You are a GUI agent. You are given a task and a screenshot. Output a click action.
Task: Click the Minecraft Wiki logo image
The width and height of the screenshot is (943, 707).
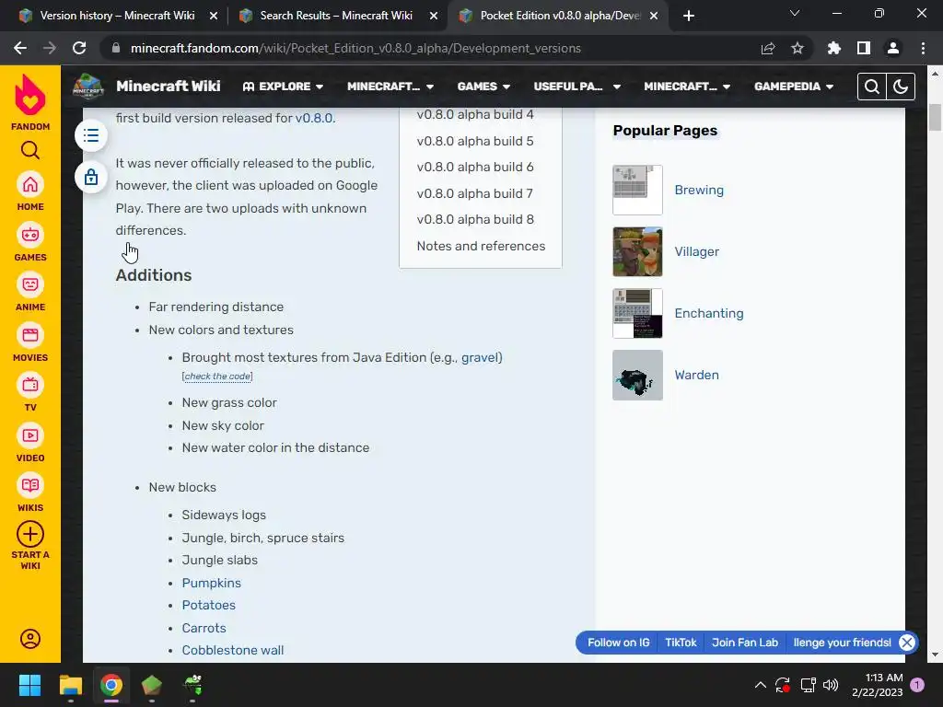(88, 86)
